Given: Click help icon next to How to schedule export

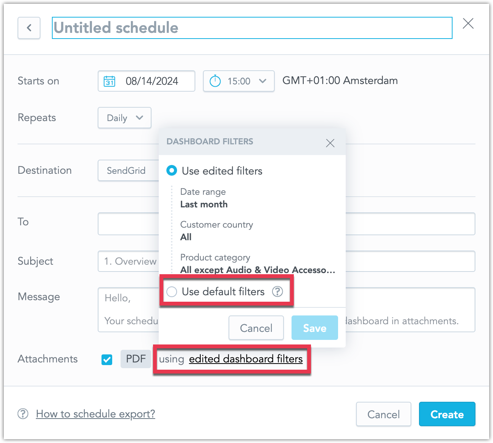Looking at the screenshot, I should [x=23, y=414].
